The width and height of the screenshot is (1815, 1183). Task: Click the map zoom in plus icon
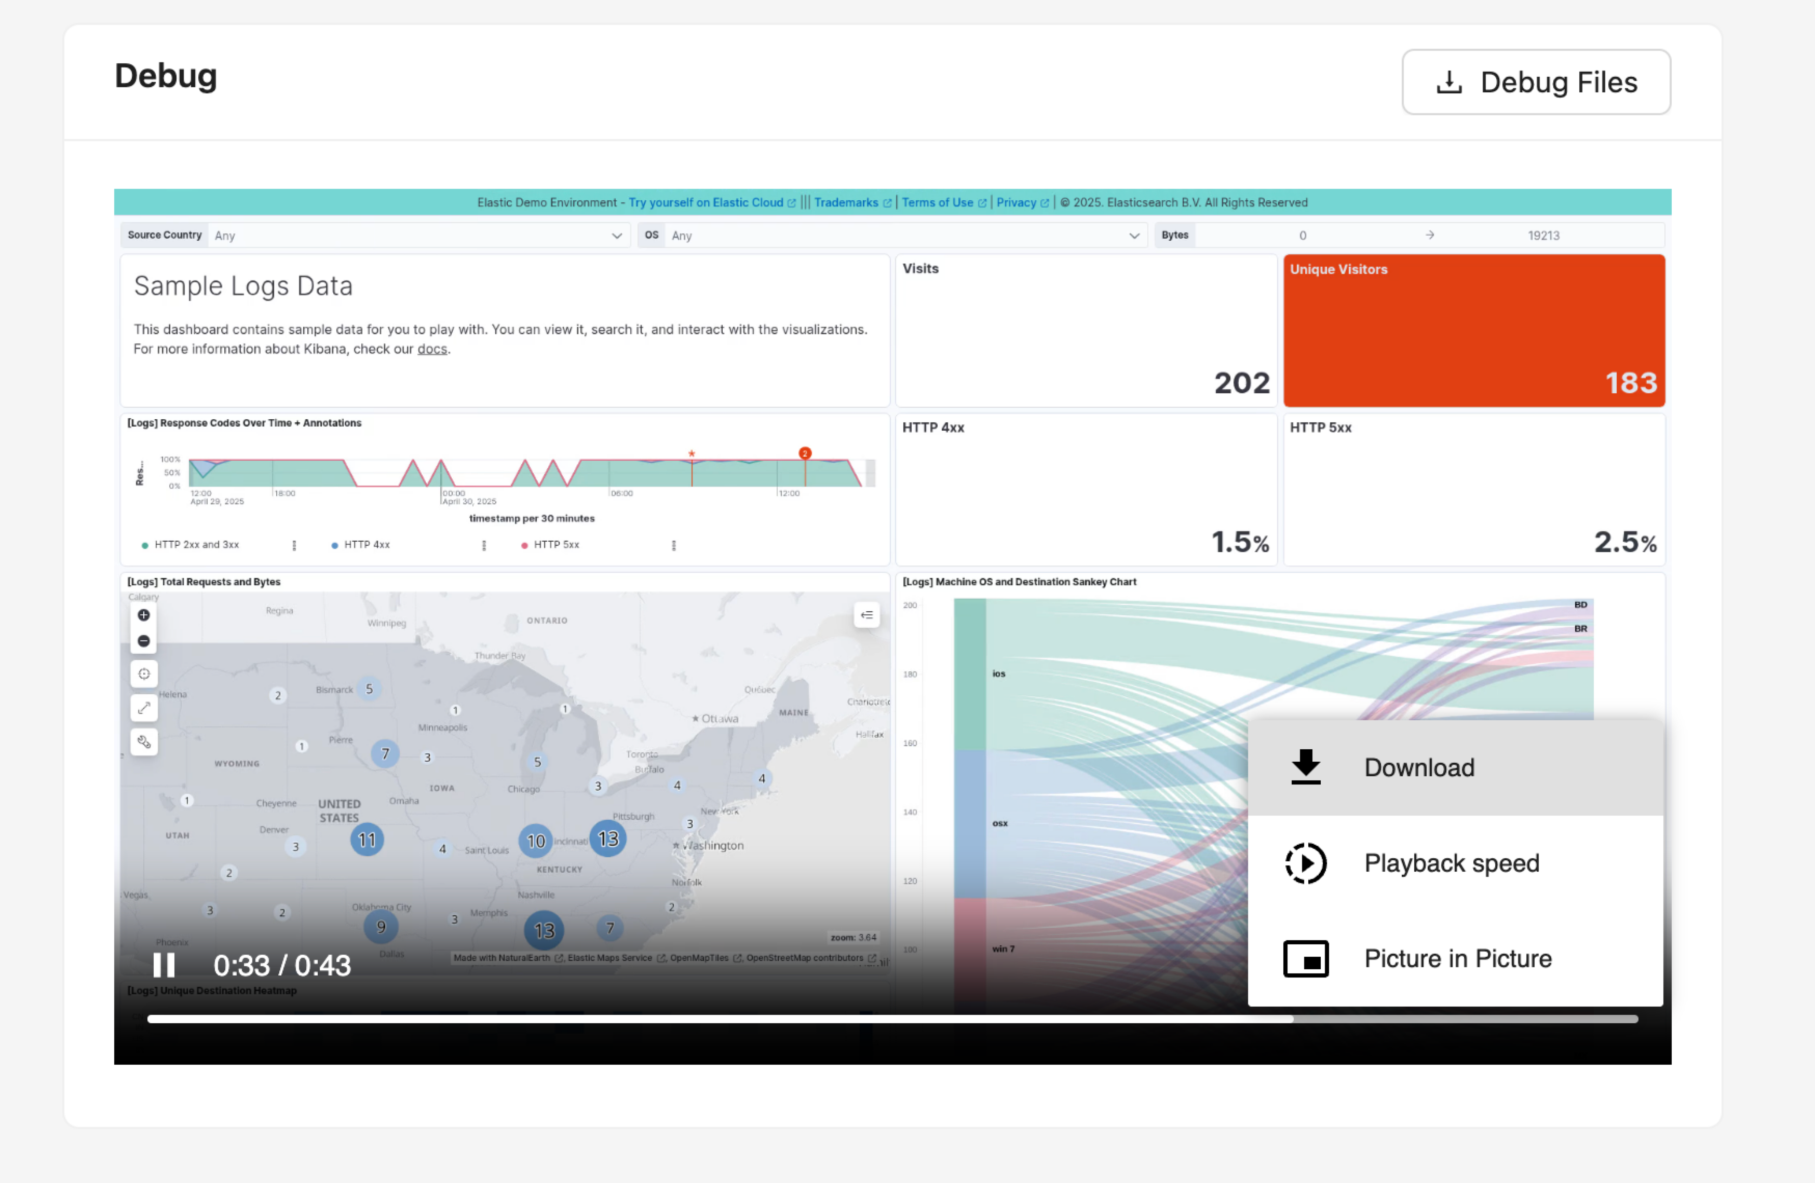[x=143, y=615]
